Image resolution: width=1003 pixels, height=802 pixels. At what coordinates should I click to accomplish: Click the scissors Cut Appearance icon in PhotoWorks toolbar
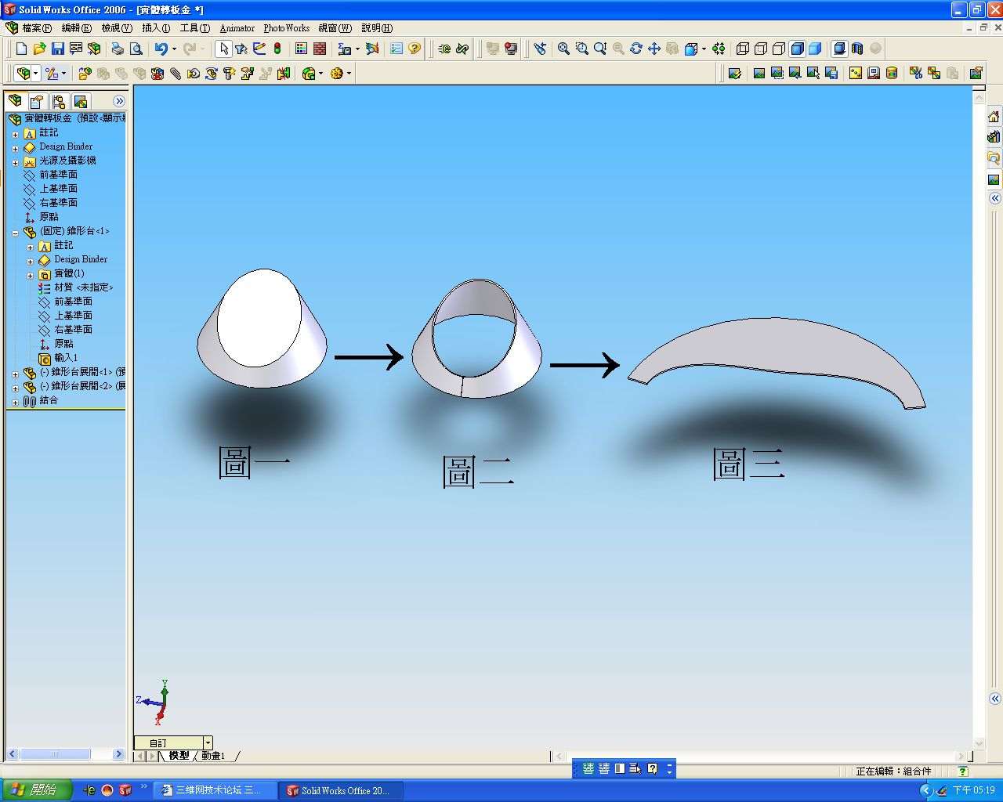[916, 73]
